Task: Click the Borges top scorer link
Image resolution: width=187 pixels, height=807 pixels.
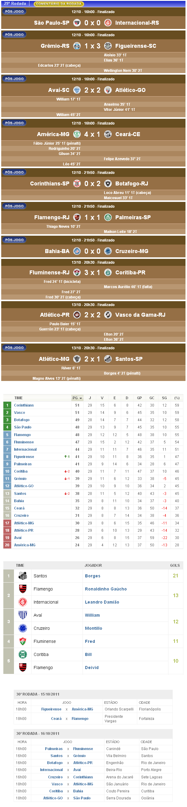Action: point(92,576)
